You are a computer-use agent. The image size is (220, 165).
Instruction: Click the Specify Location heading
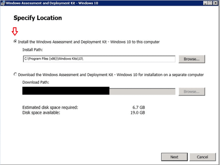38,18
